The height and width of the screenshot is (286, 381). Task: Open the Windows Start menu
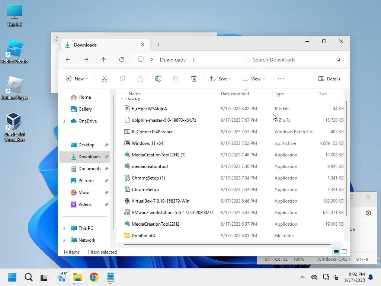12,277
